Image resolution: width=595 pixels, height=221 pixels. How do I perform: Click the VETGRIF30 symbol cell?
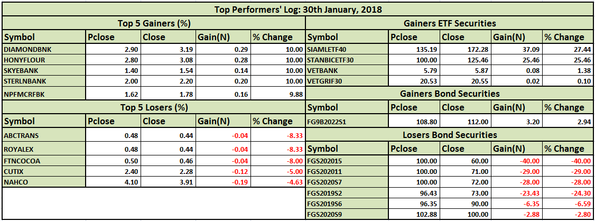coord(347,80)
